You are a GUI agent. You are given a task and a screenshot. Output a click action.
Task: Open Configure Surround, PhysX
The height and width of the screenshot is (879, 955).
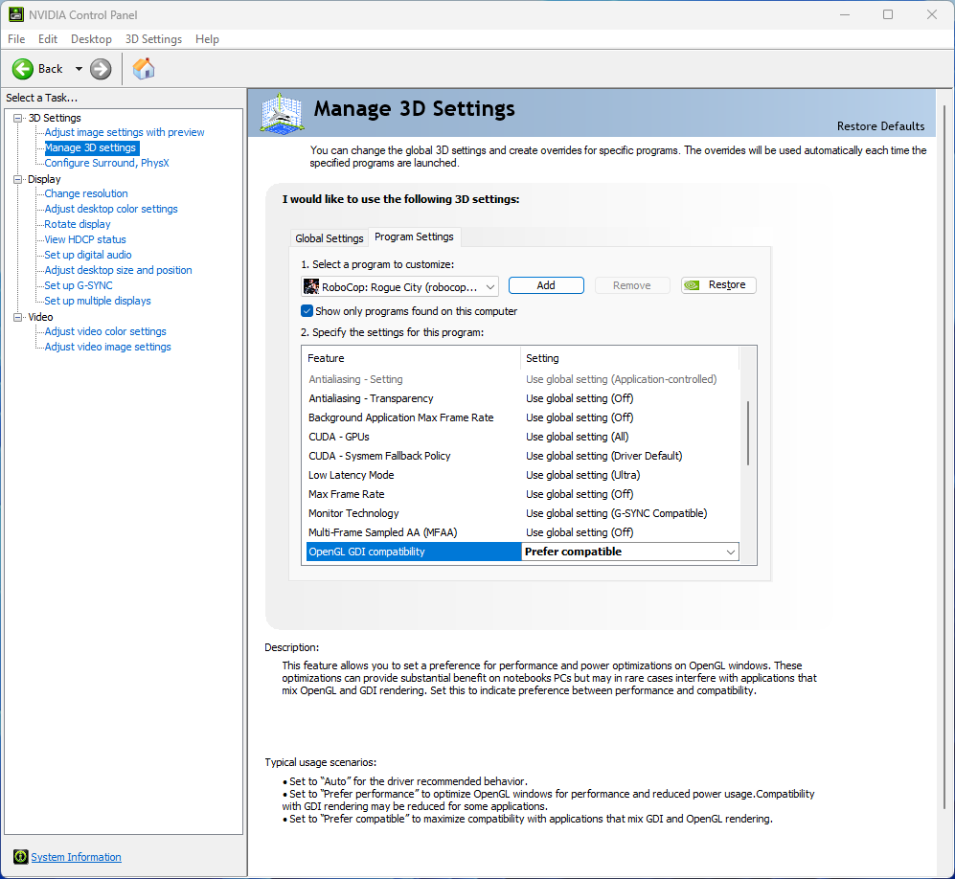[106, 163]
